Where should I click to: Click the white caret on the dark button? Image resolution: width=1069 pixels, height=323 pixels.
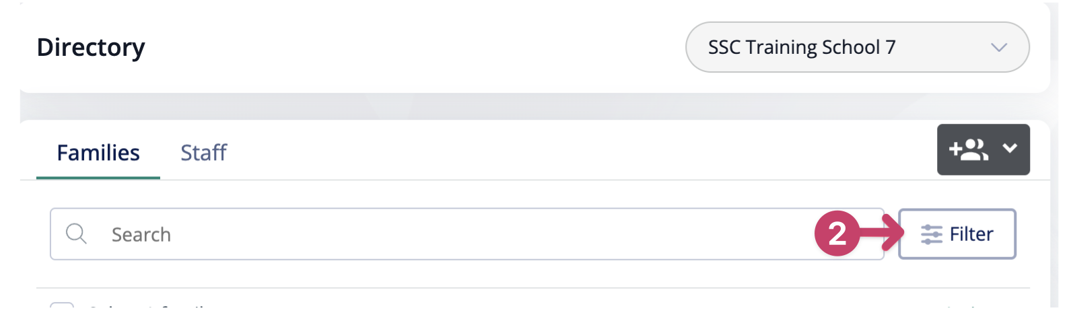coord(1010,149)
